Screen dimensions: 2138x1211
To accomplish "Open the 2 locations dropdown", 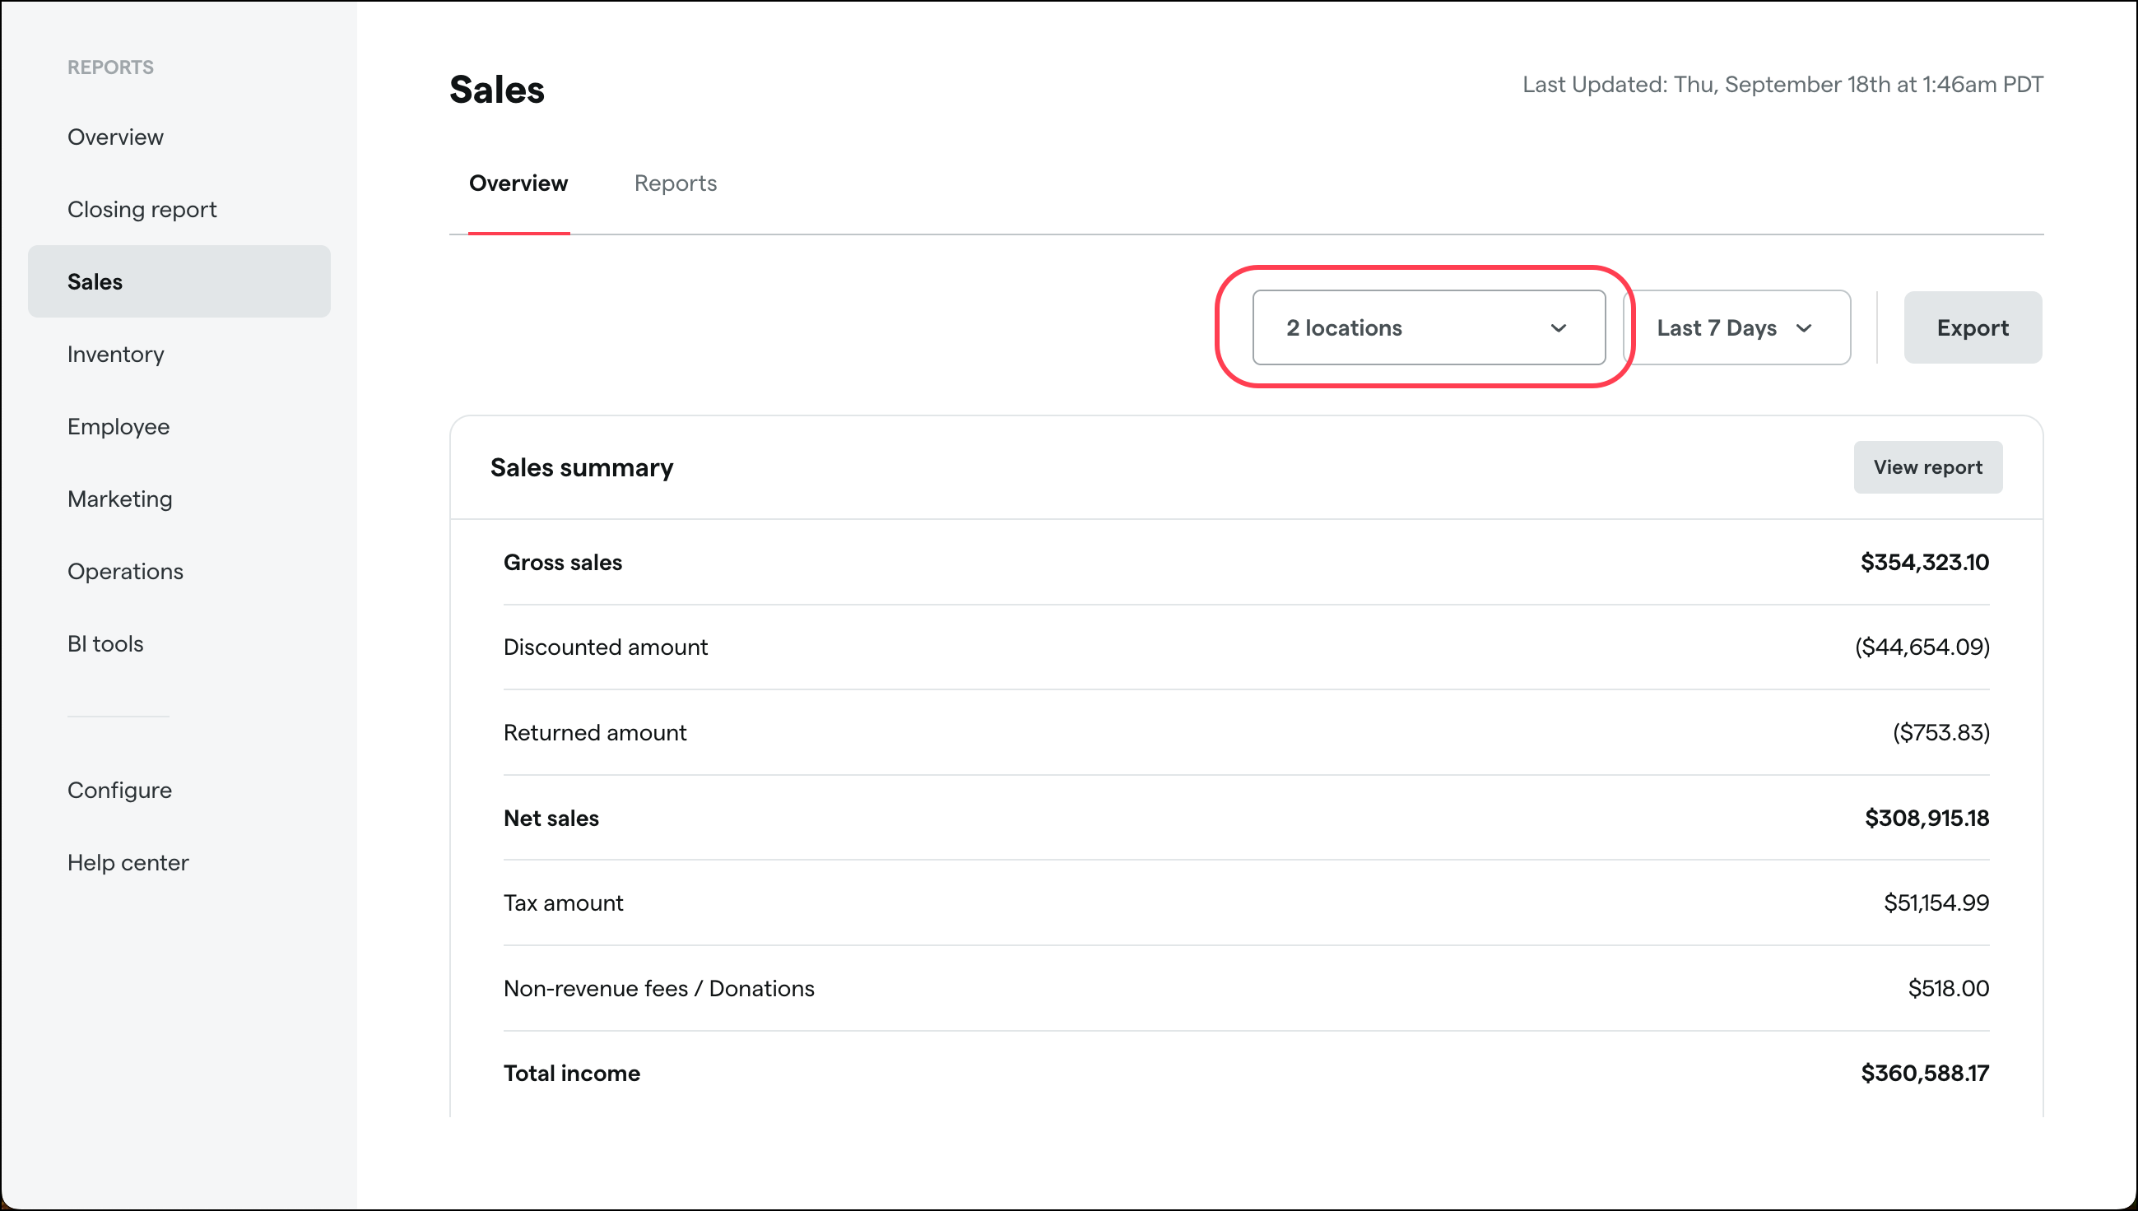I will [x=1428, y=327].
